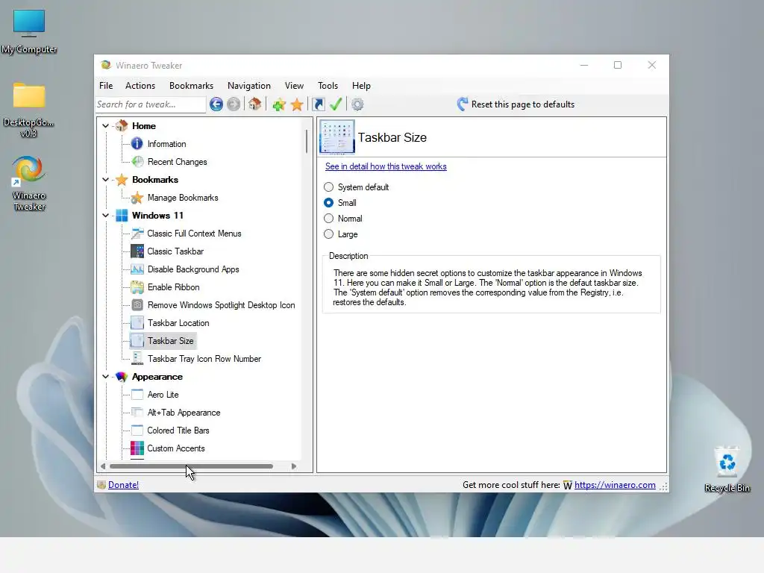The height and width of the screenshot is (573, 764).
Task: Click the 'Search for a tweak' field
Action: [x=151, y=104]
